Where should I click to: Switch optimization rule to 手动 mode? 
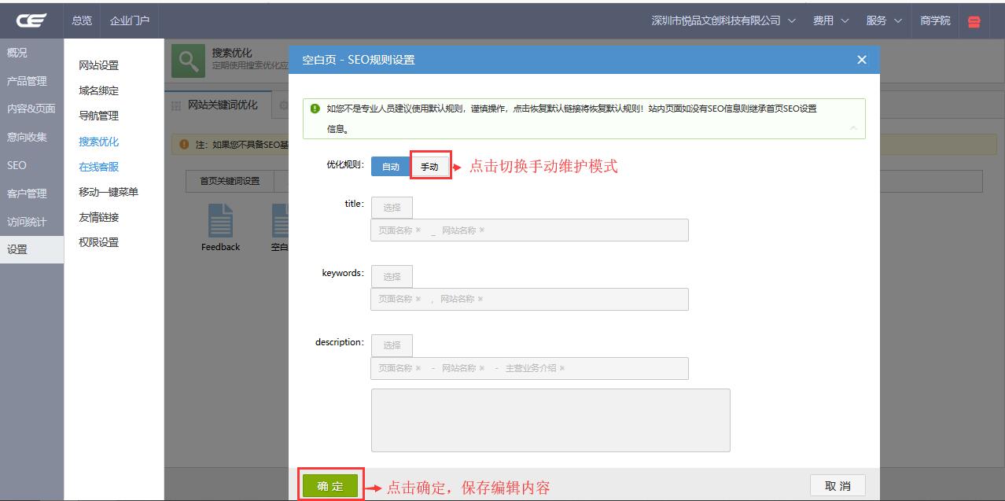tap(429, 167)
